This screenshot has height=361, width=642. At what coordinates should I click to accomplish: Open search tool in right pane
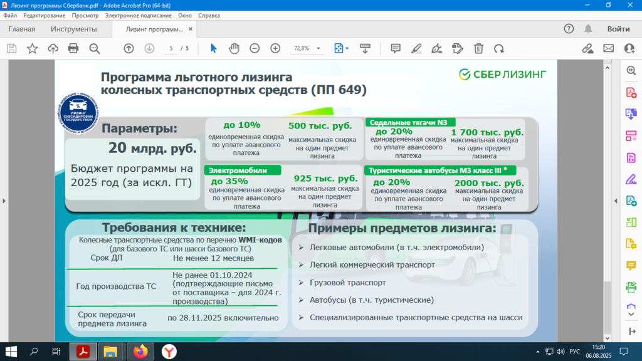point(631,70)
